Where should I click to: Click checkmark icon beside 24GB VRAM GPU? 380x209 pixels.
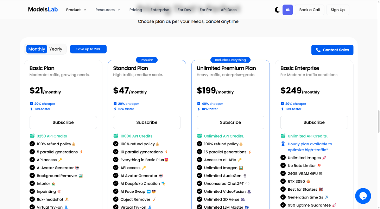coord(283,173)
